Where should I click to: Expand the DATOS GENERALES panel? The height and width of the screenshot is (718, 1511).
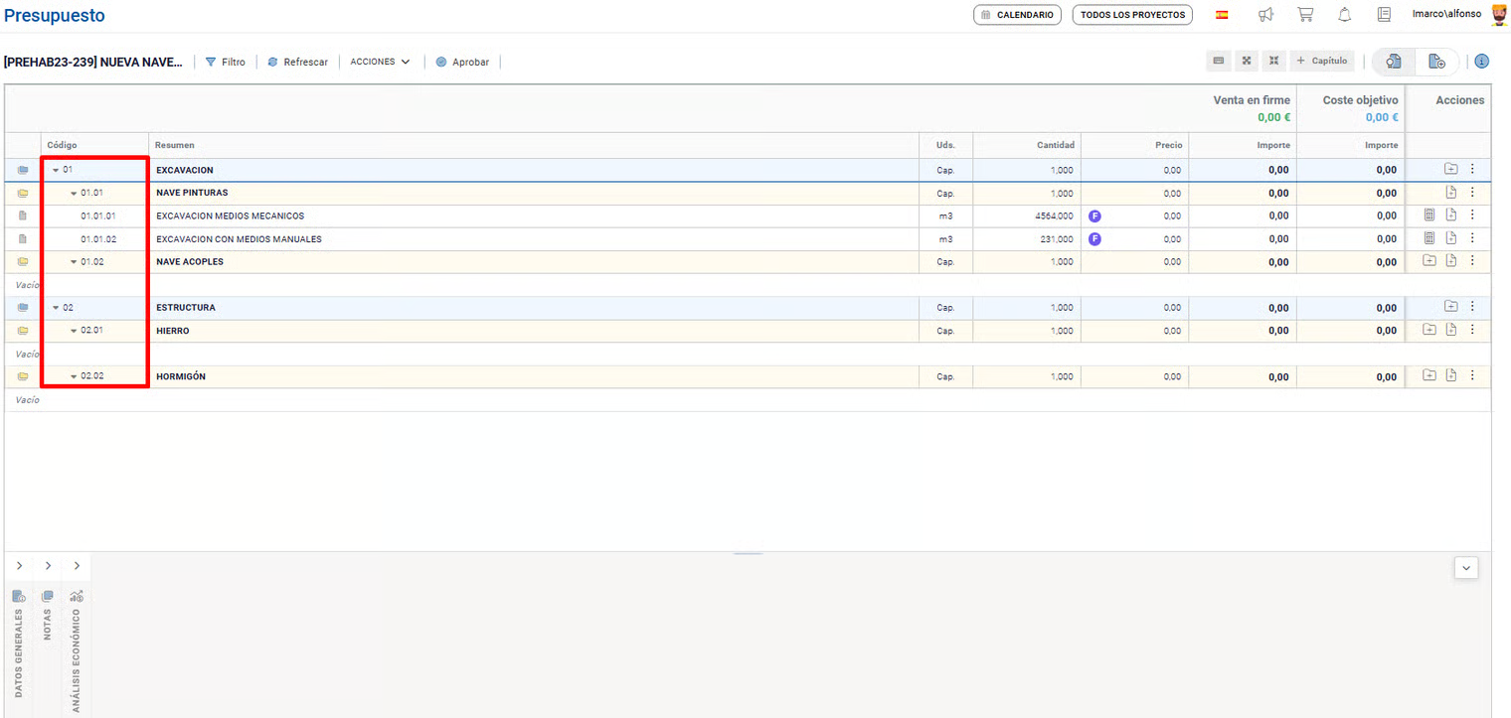click(19, 566)
